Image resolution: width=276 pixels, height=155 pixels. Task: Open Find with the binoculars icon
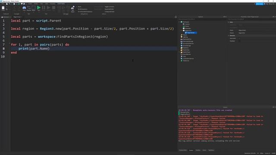(24, 8)
